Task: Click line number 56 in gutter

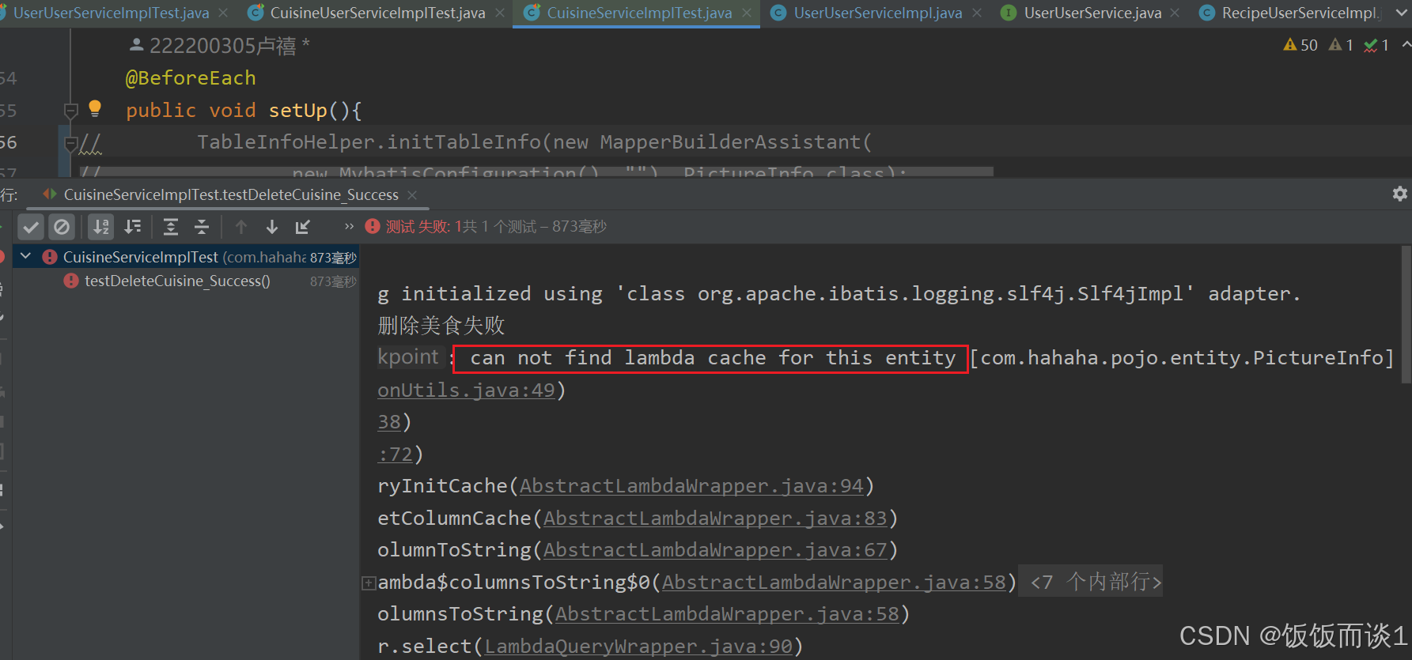Action: coord(9,142)
